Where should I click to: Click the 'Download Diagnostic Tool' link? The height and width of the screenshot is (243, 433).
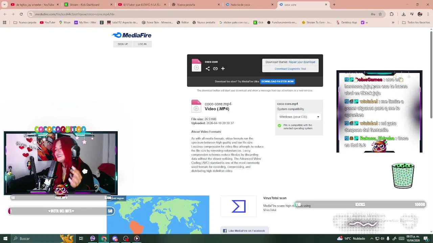tap(290, 69)
